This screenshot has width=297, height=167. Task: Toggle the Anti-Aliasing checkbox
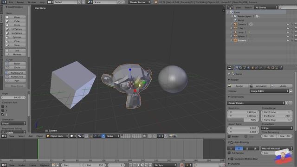click(x=232, y=142)
